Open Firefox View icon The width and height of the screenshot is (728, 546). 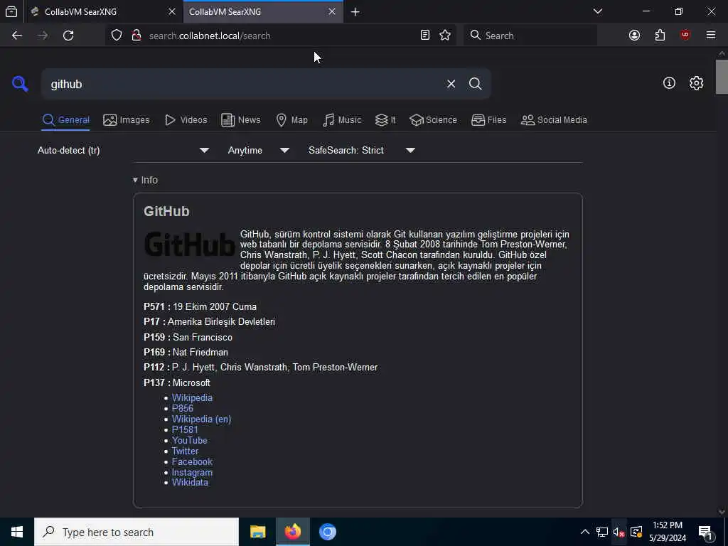(x=11, y=11)
